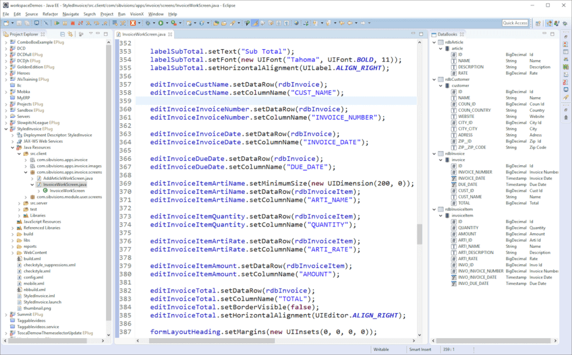Viewport: 572px width, 355px height.
Task: Minimize the editor area
Action: (413, 34)
